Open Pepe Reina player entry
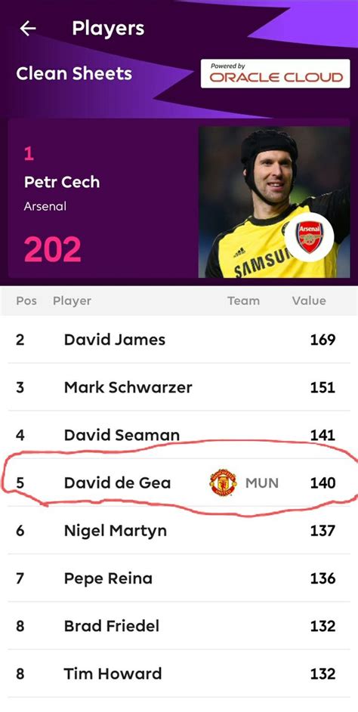This screenshot has height=712, width=358. (x=179, y=578)
